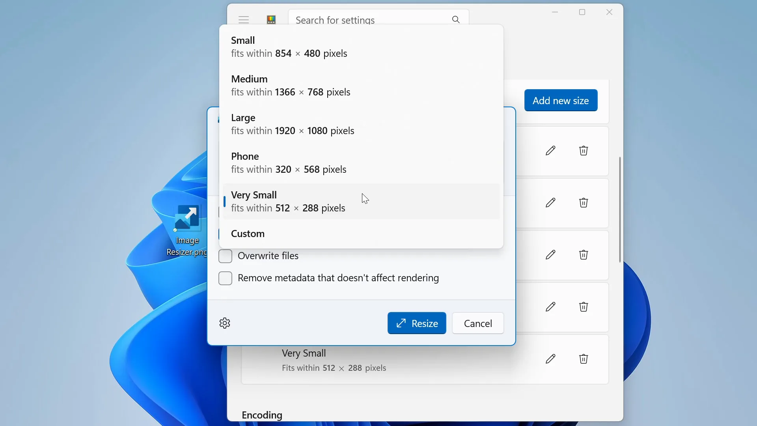Click the PowerToys app icon in title bar
Viewport: 757px width, 426px height.
pyautogui.click(x=271, y=20)
